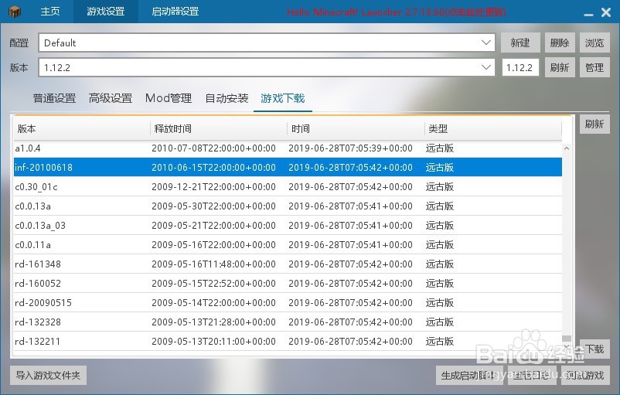Click the 刷新 button beside version field
This screenshot has width=620, height=395.
tap(560, 67)
